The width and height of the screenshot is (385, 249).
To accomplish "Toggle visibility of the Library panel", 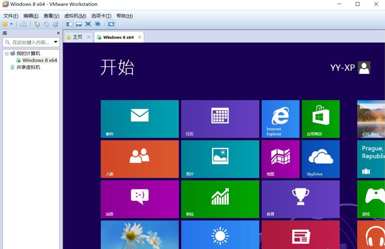I will pyautogui.click(x=69, y=24).
